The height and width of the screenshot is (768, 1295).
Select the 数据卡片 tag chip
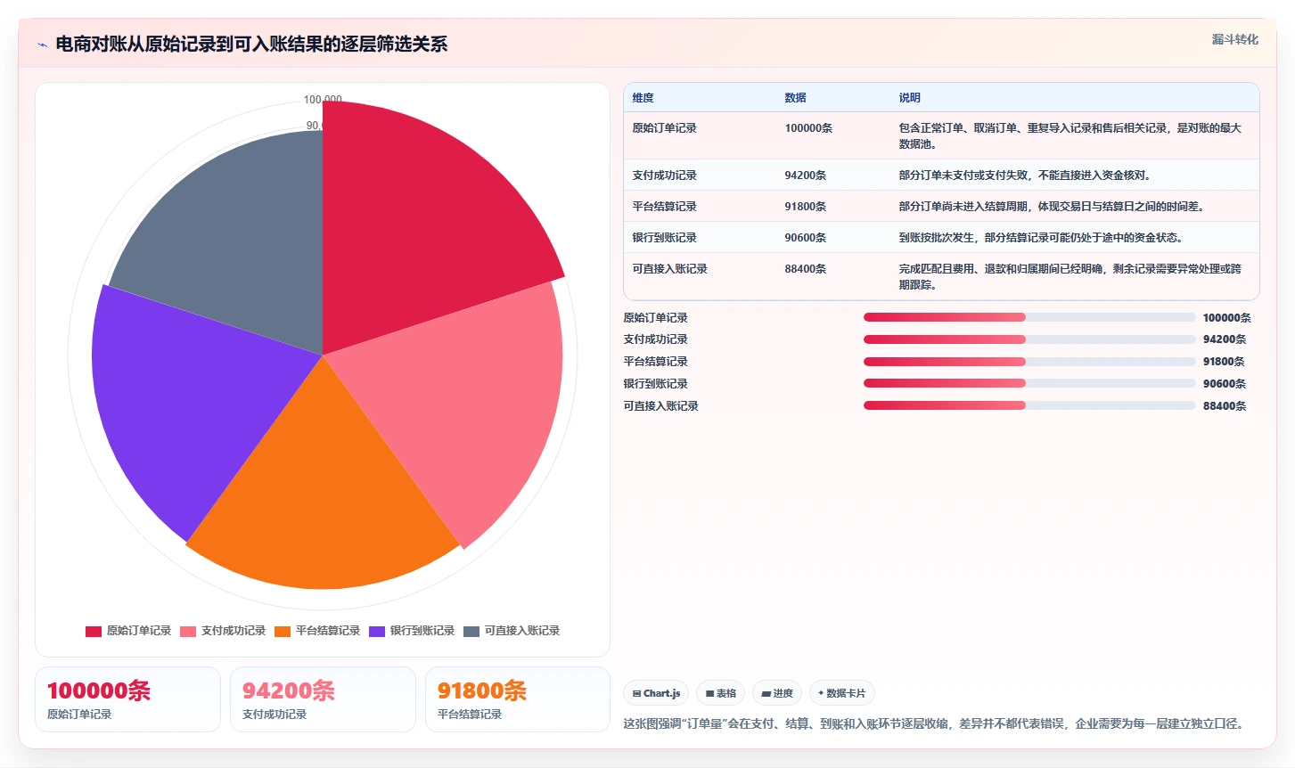[842, 693]
